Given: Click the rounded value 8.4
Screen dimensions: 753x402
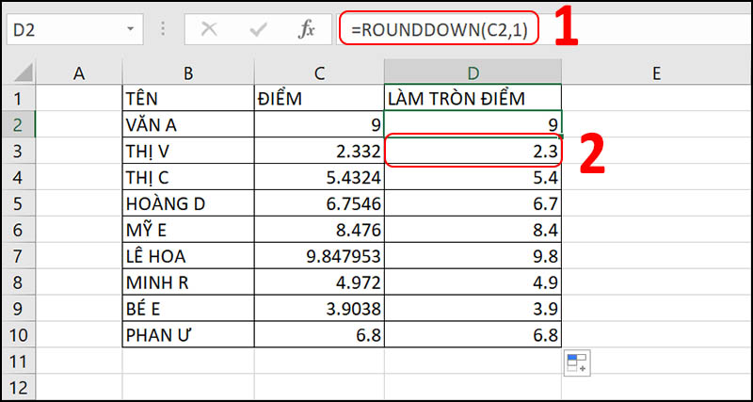Looking at the screenshot, I should (x=473, y=230).
